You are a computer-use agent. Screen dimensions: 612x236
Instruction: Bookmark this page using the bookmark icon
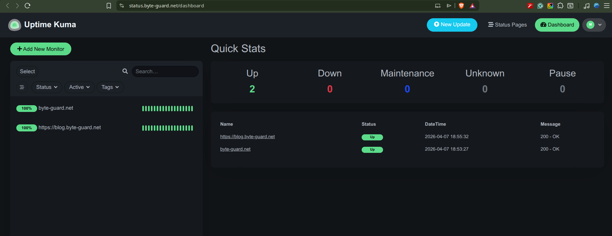pyautogui.click(x=109, y=6)
